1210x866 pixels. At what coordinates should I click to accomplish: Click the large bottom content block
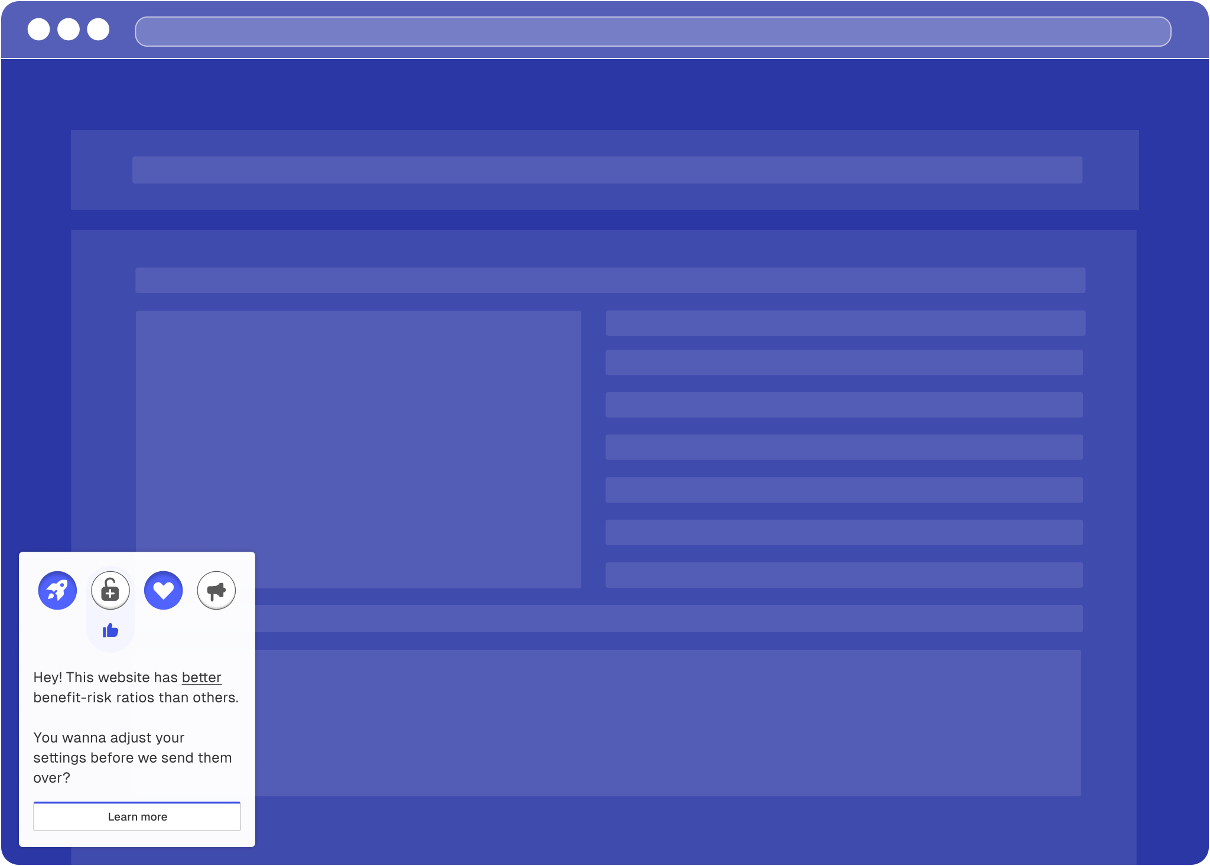tap(668, 722)
